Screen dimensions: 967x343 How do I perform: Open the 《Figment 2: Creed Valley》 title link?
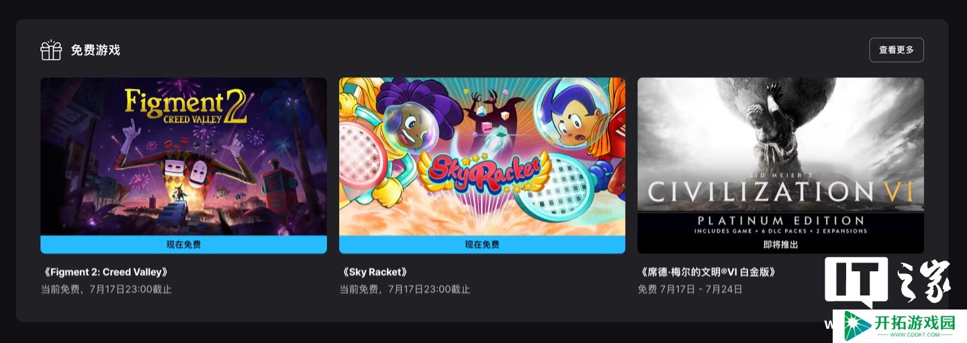104,272
